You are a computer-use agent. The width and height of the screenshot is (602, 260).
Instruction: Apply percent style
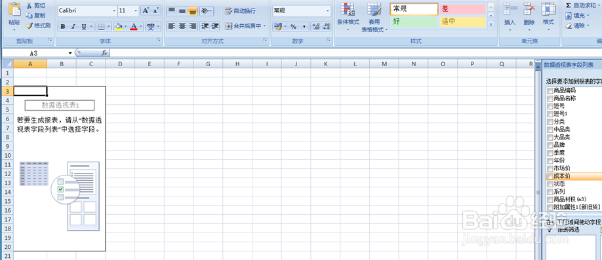293,26
